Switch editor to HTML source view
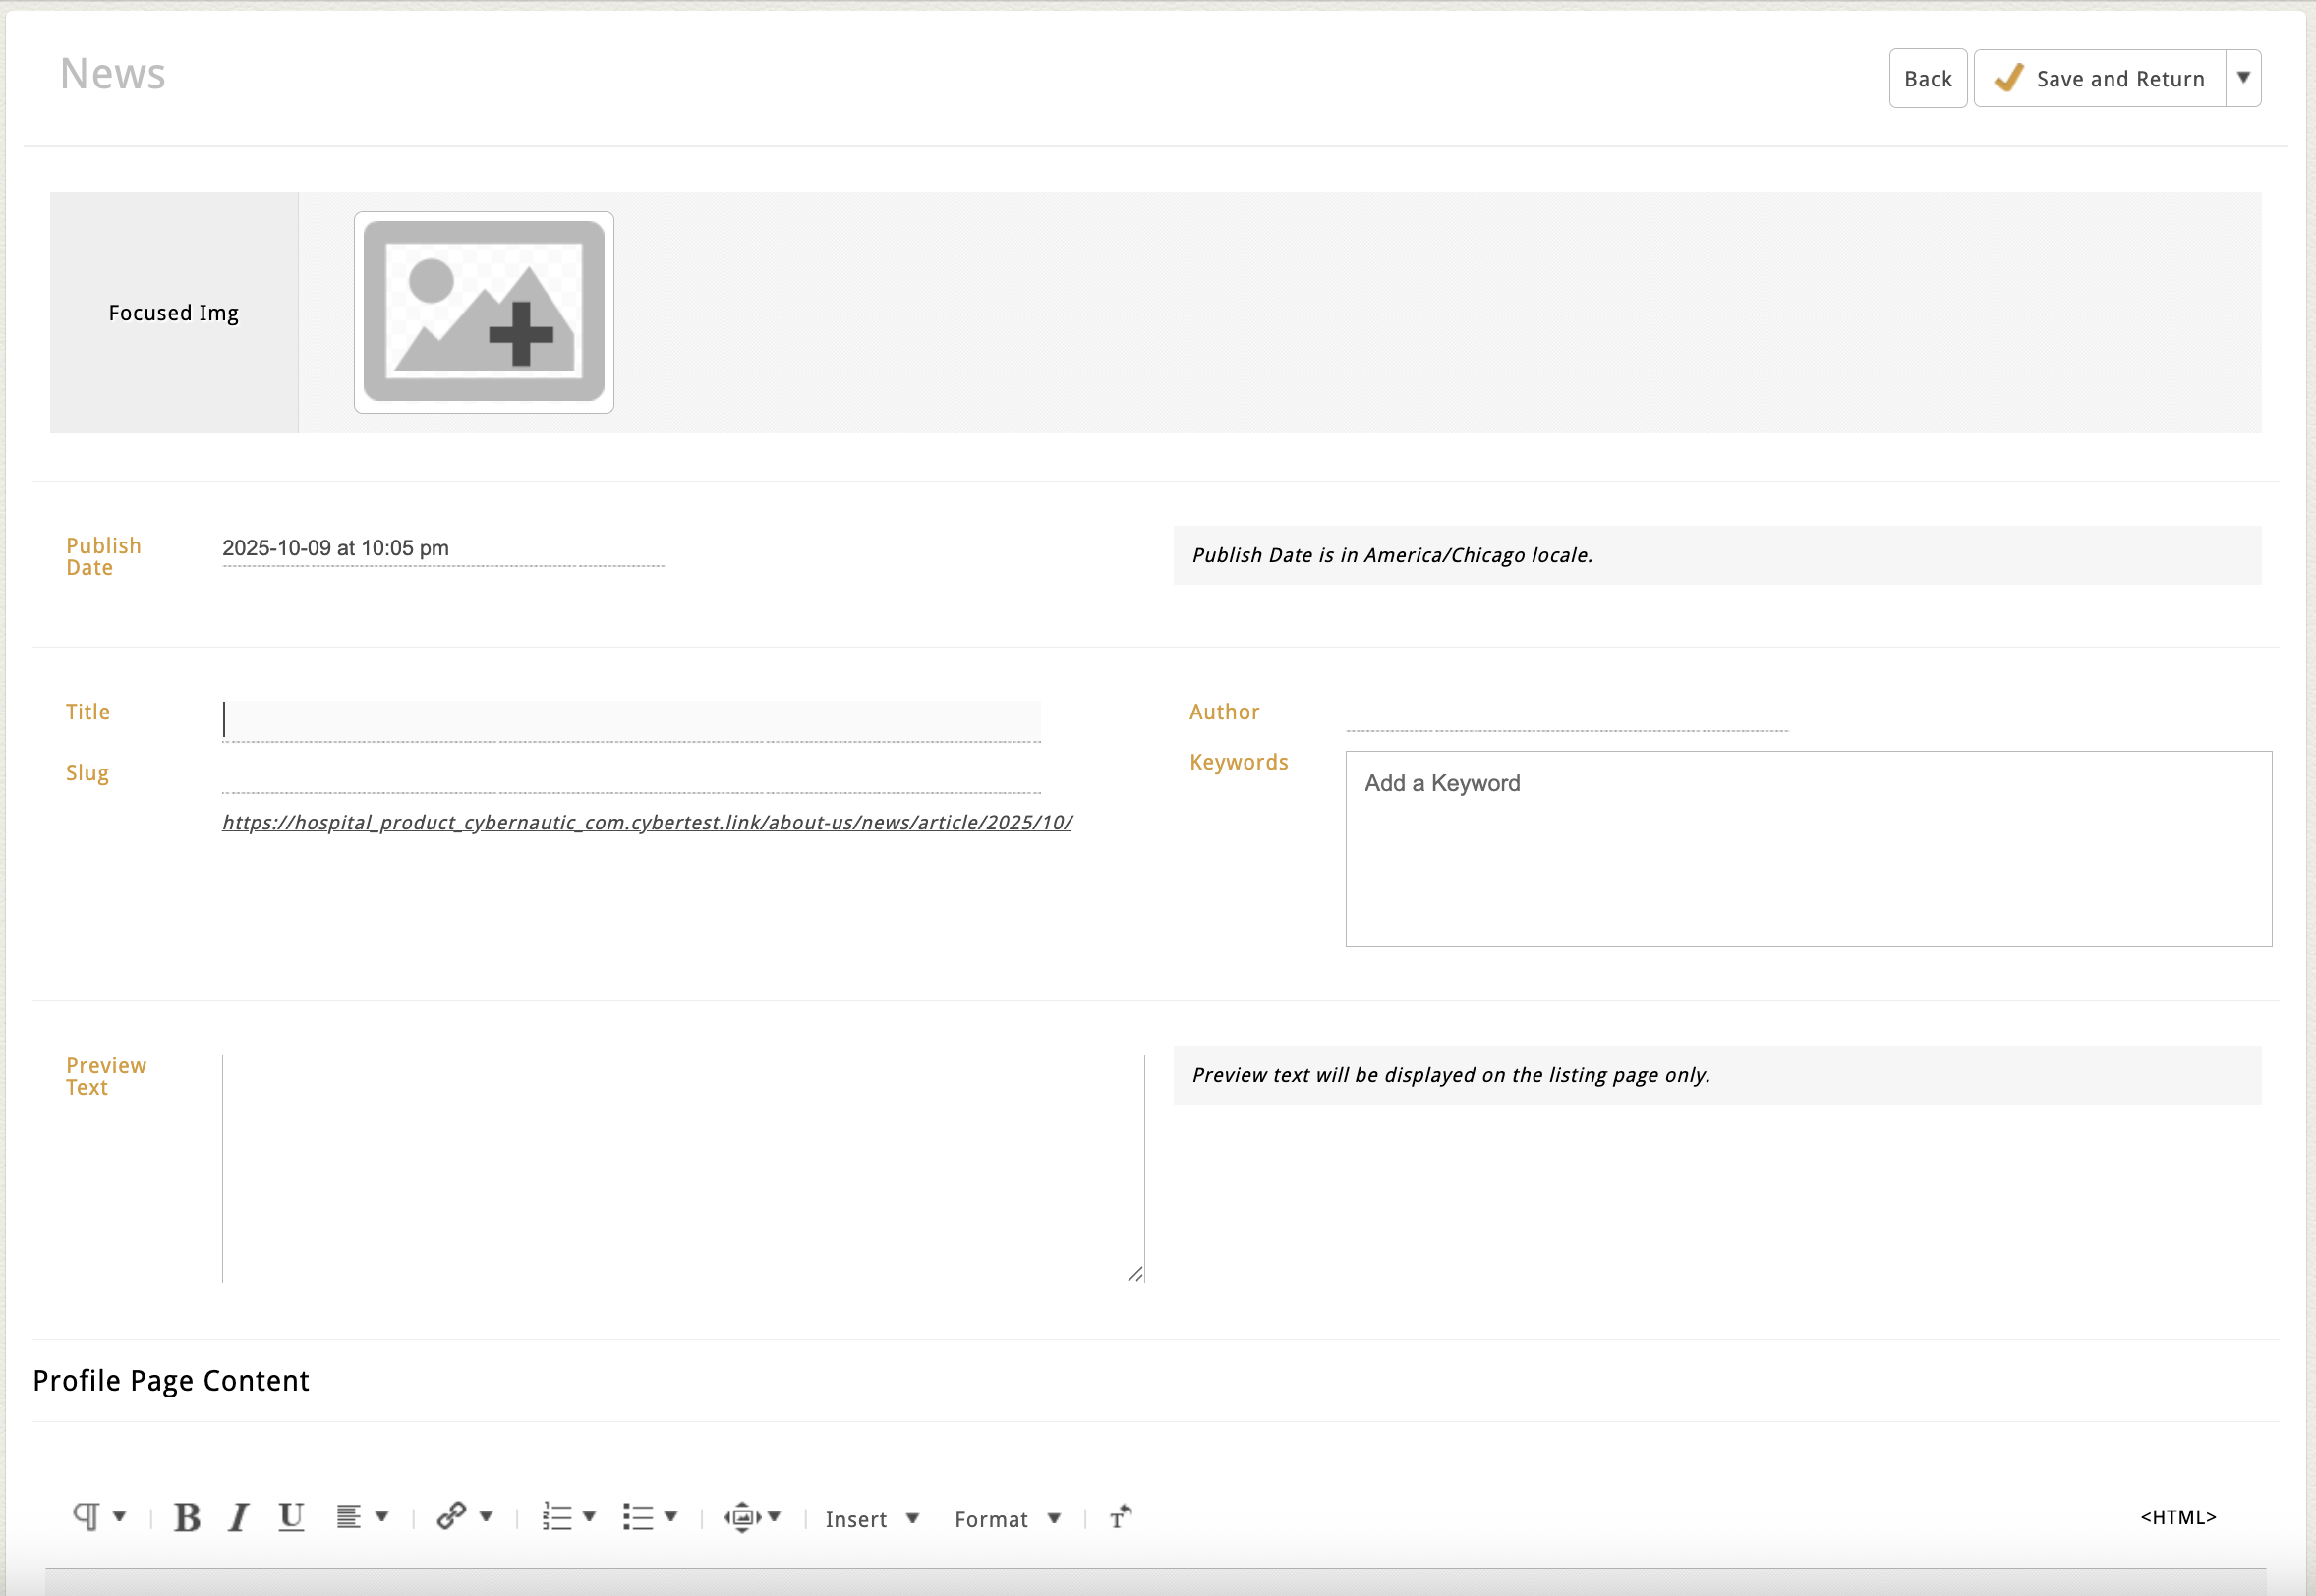The width and height of the screenshot is (2316, 1596). (x=2178, y=1517)
